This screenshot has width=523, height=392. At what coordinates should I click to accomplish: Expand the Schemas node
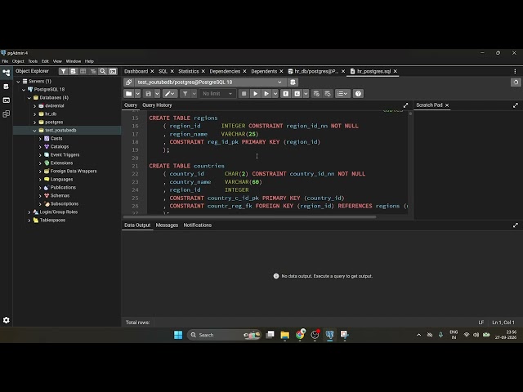(x=40, y=196)
